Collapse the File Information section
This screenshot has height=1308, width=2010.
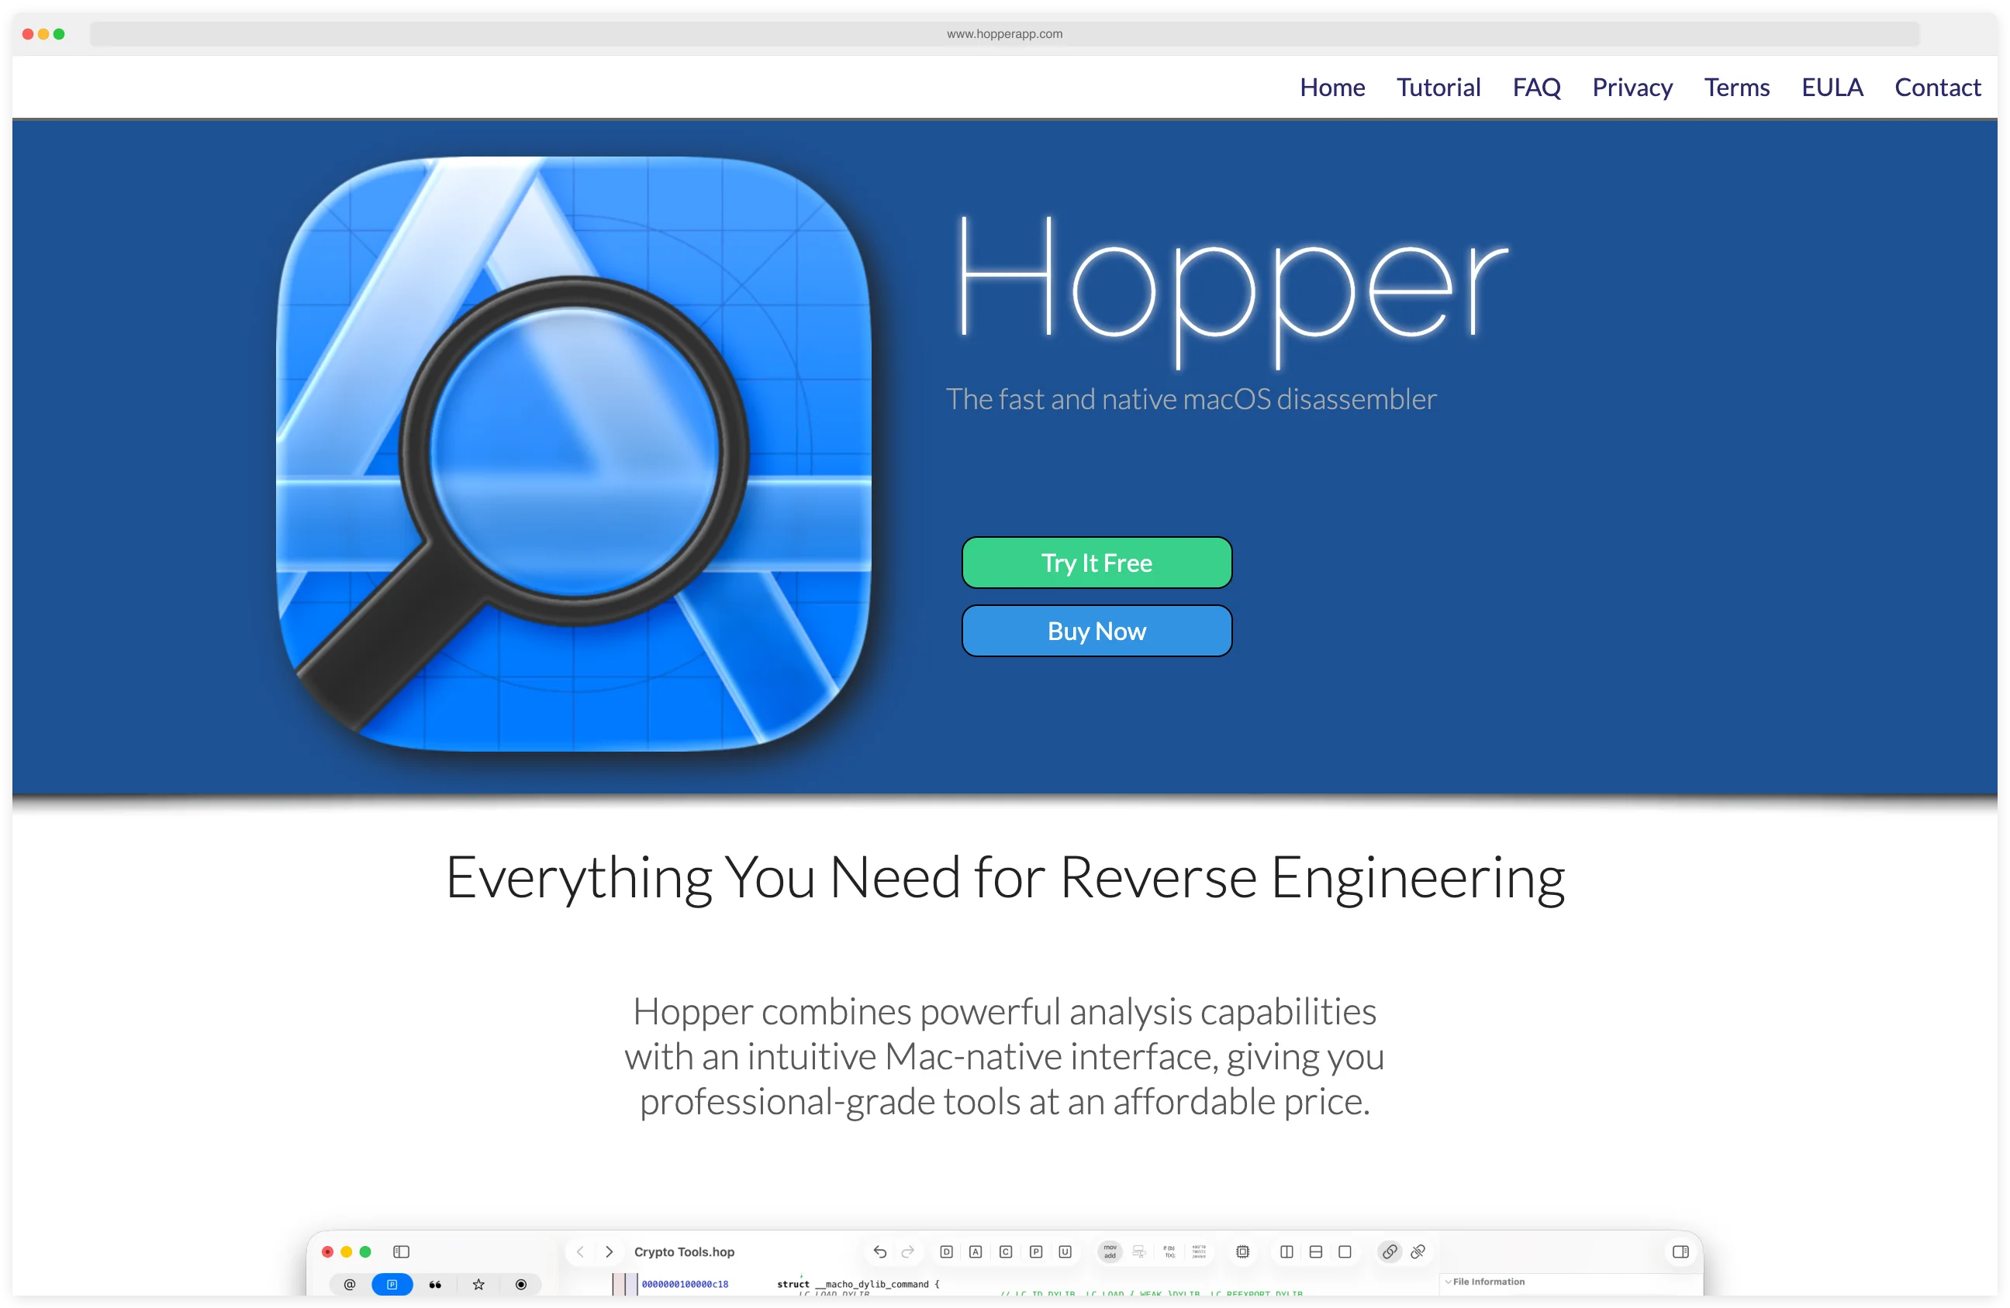(x=1448, y=1282)
